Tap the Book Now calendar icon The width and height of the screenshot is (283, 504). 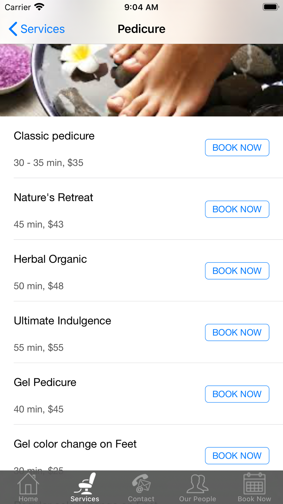(254, 484)
